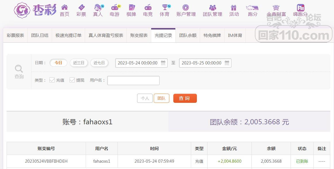Click the orange 查询 button
The height and width of the screenshot is (169, 334).
185,98
